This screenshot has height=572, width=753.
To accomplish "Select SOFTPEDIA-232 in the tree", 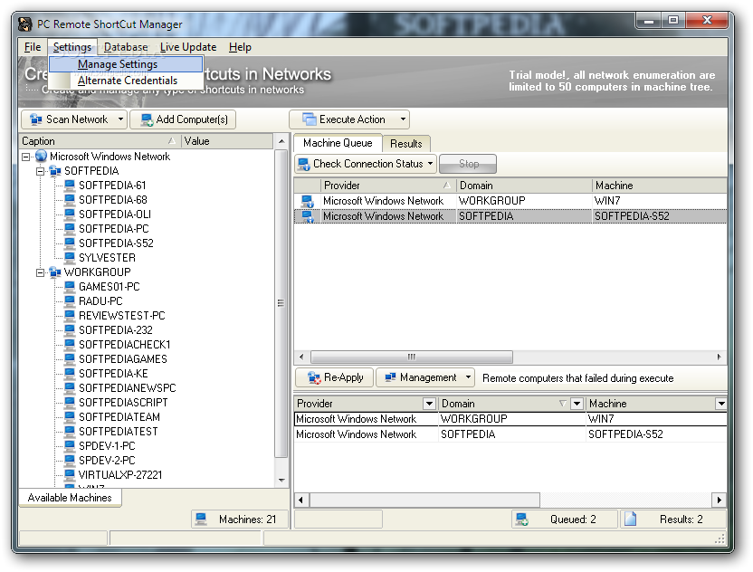I will pos(115,330).
